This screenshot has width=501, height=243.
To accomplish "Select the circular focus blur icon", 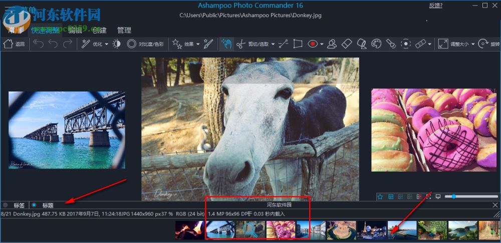I will tap(405, 44).
